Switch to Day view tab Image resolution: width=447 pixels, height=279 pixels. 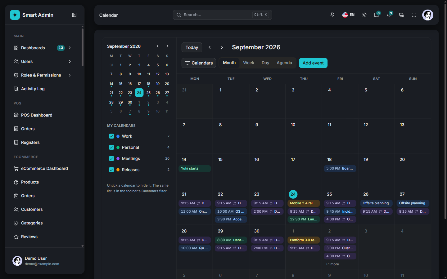coord(265,63)
